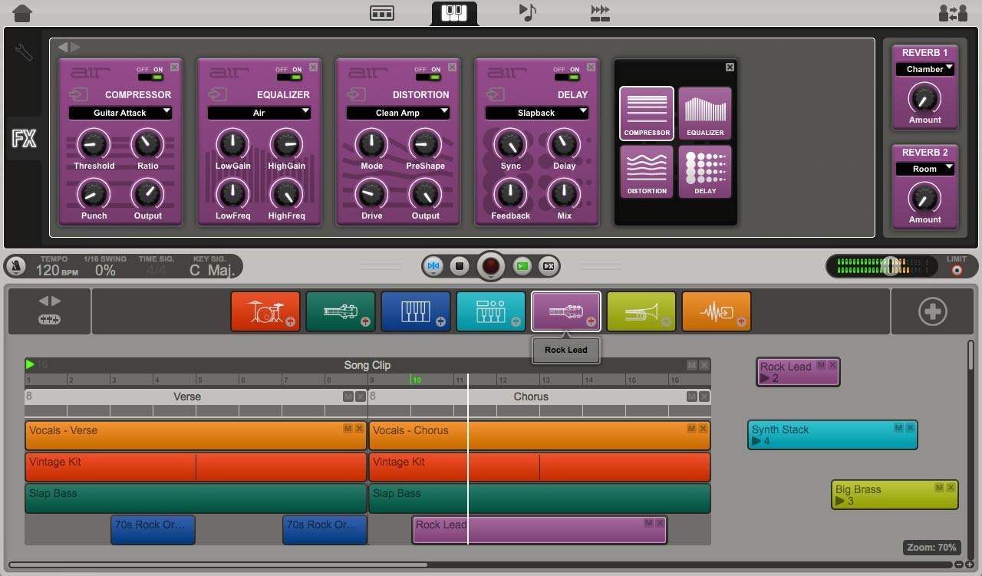Click the instrument navigation arrows

[x=49, y=301]
